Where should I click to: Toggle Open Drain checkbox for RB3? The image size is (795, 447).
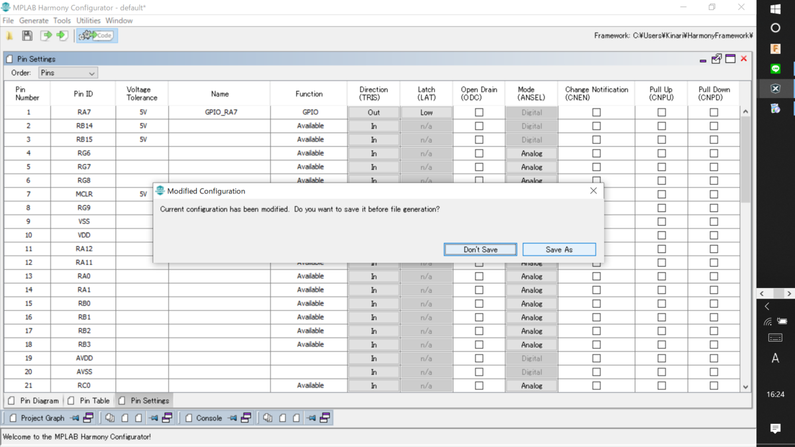(x=479, y=344)
